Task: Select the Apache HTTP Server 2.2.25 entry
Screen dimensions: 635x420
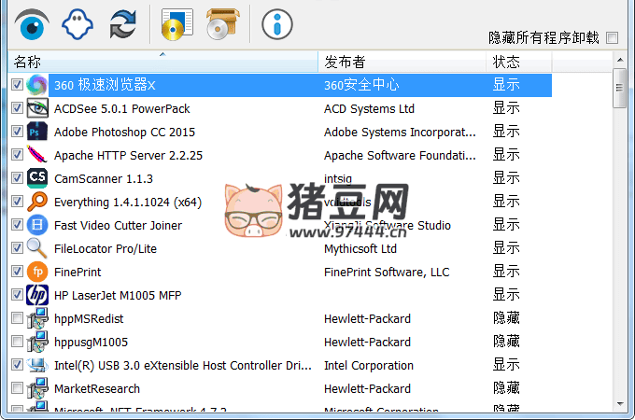Action: [128, 155]
